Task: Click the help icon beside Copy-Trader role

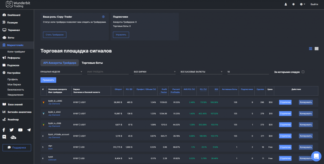Action: tap(103, 16)
